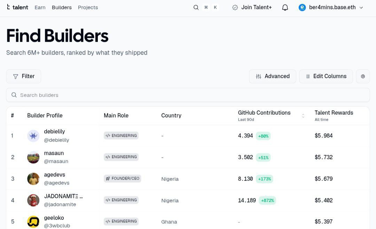Expand the ber4mins.base.eth account chevron
The height and width of the screenshot is (229, 376).
(x=361, y=8)
